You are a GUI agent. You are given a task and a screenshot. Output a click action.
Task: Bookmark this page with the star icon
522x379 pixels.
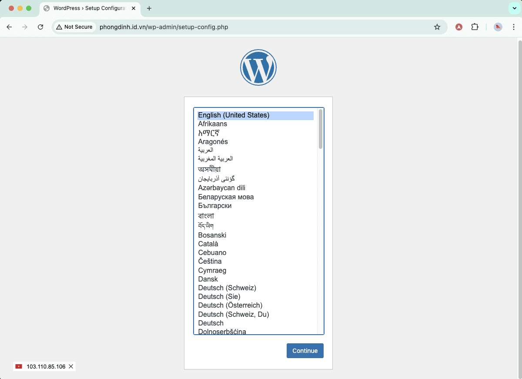pos(437,27)
